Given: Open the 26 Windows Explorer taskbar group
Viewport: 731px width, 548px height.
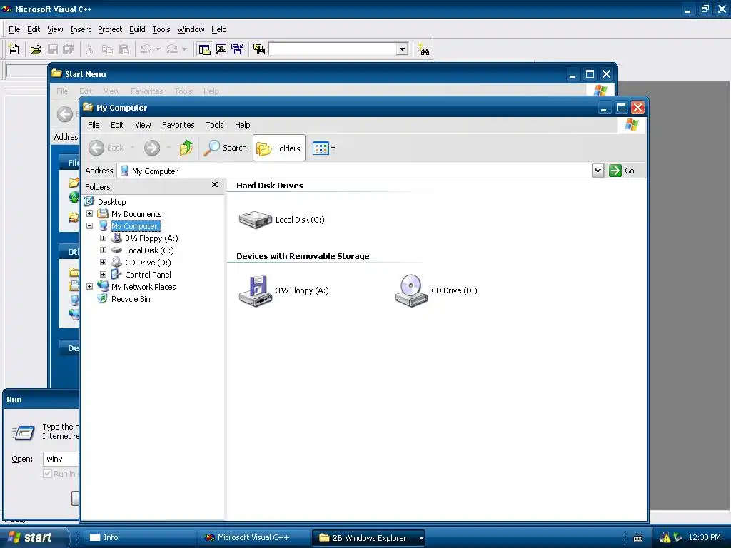Looking at the screenshot, I should point(369,538).
